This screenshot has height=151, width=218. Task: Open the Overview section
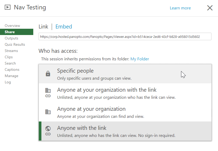coord(12,26)
